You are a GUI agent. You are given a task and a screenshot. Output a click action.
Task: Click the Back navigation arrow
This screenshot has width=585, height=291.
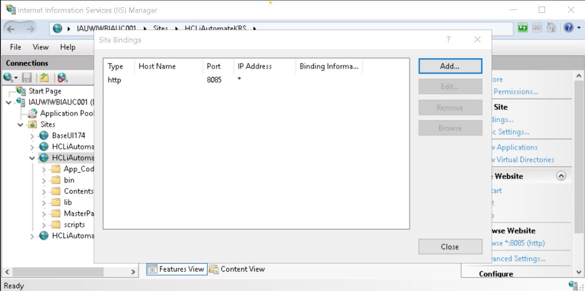pos(11,29)
